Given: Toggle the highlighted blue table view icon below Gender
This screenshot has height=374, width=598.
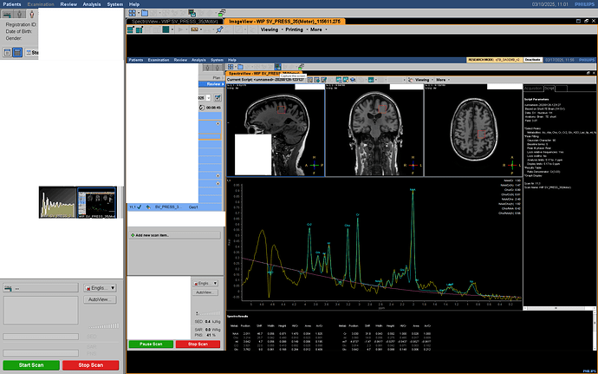Looking at the screenshot, I should 17,52.
